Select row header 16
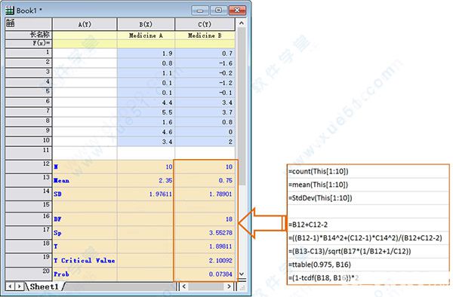The width and height of the screenshot is (453, 297). tap(29, 219)
